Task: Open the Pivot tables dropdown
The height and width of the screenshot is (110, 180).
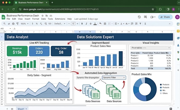Action: pyautogui.click(x=151, y=48)
